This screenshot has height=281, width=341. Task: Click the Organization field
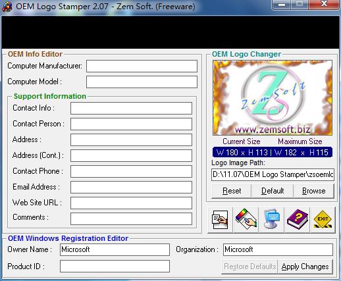(x=278, y=249)
